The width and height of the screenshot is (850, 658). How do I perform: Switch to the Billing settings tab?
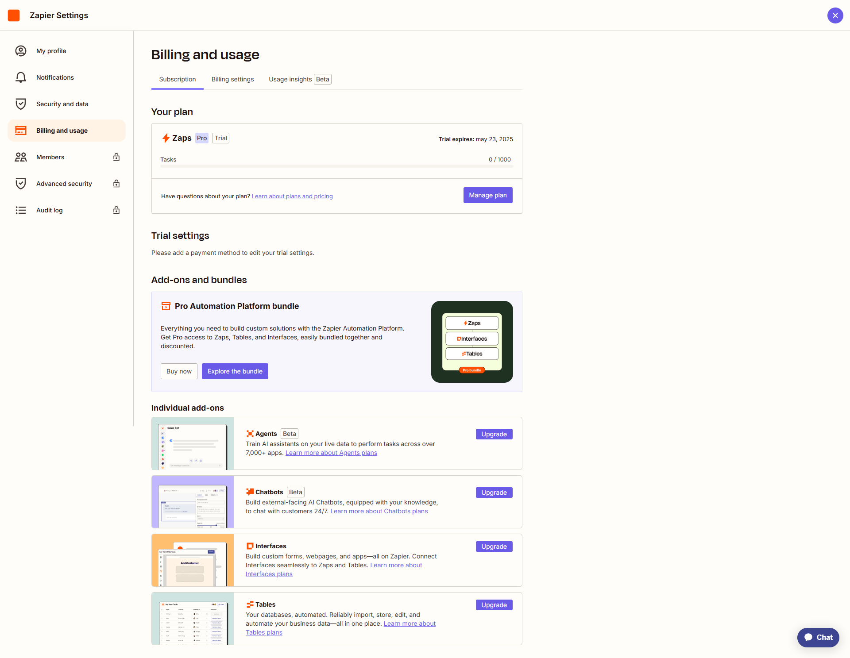pos(232,80)
